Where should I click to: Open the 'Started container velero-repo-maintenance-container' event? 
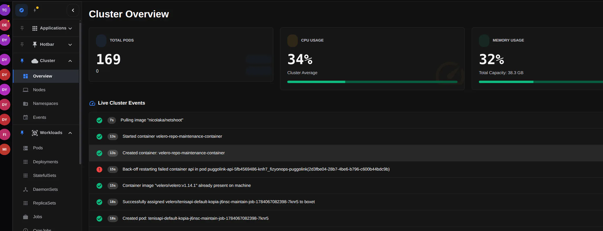(346, 137)
